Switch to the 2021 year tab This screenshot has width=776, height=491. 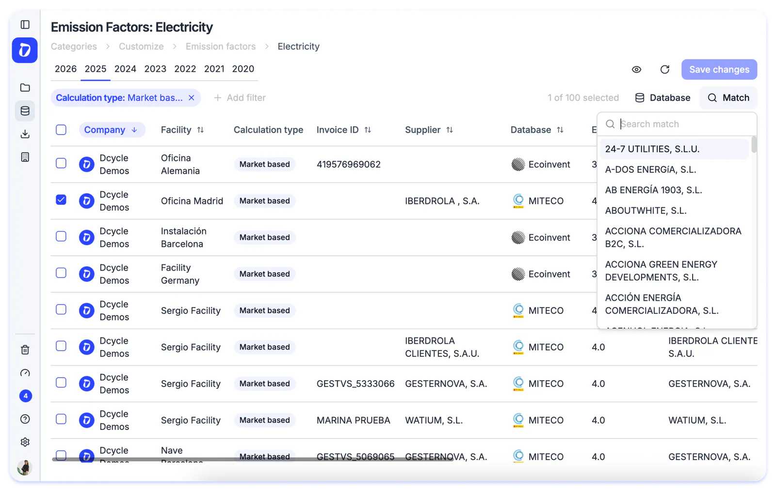(214, 69)
